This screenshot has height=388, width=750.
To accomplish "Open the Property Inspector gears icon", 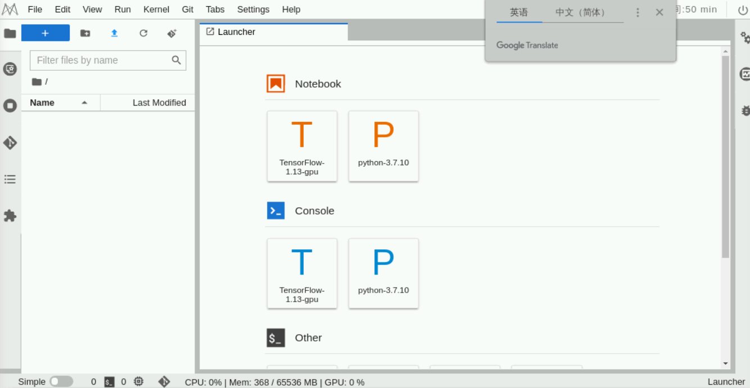I will click(745, 38).
